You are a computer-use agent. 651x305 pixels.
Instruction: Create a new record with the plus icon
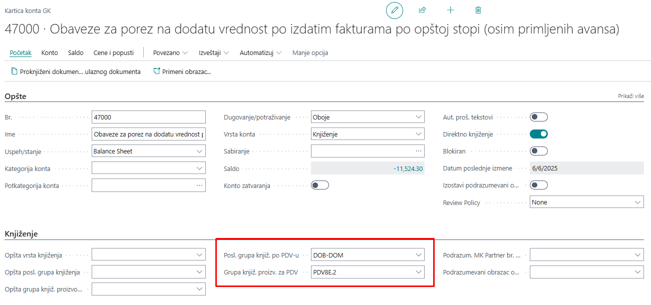coord(450,10)
